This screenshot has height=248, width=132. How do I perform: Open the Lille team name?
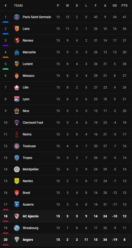tap(26, 87)
